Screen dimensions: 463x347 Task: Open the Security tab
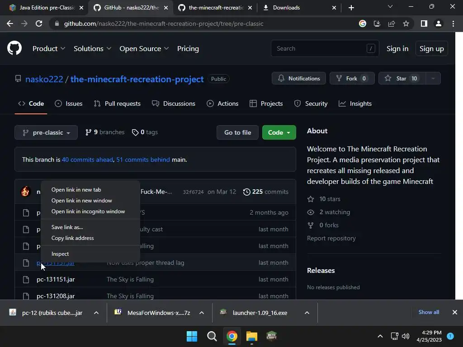coord(311,103)
